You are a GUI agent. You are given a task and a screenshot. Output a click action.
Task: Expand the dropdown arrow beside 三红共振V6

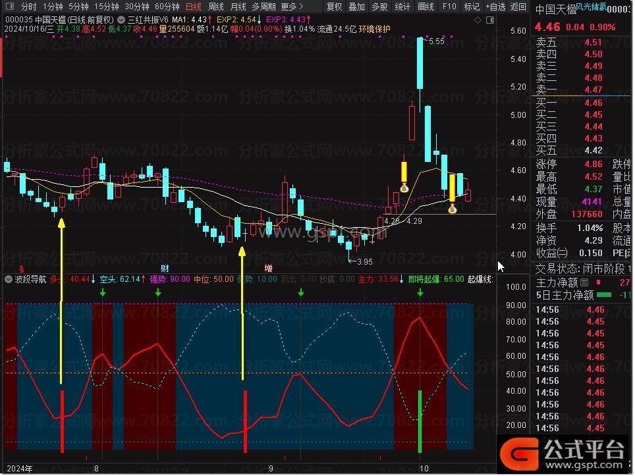(x=121, y=20)
